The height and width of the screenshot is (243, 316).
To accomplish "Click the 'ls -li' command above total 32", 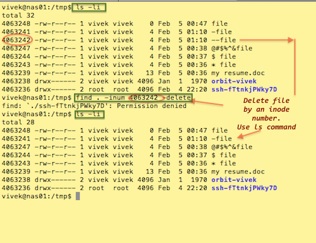I will [88, 8].
